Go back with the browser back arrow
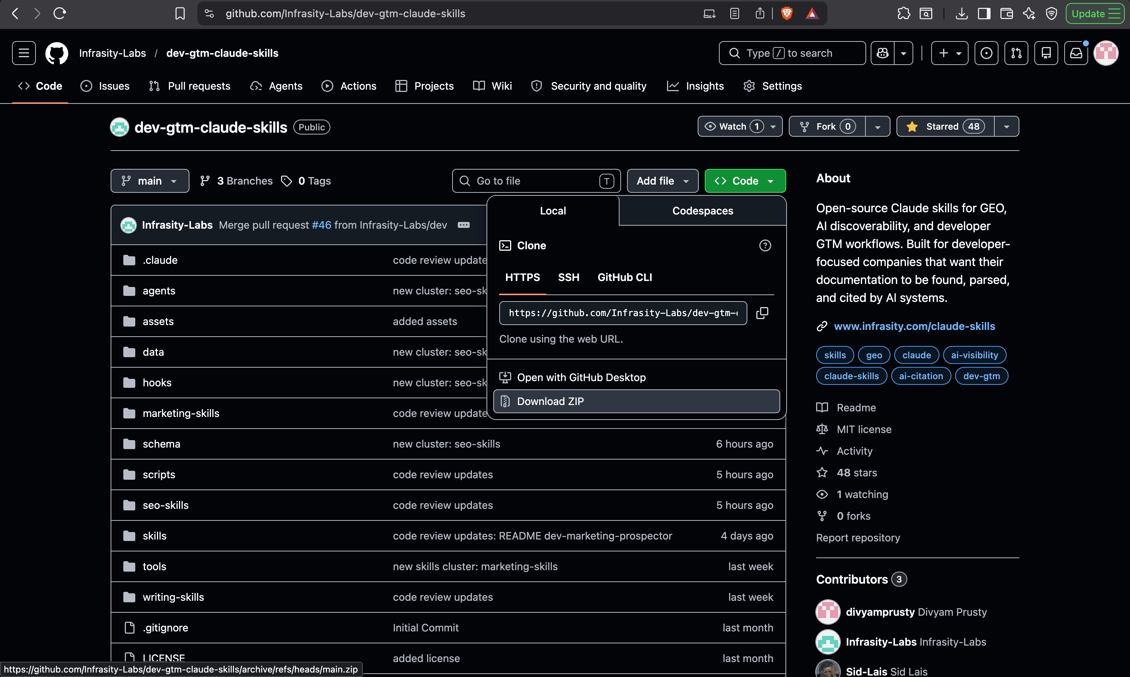The width and height of the screenshot is (1130, 677). pyautogui.click(x=15, y=14)
